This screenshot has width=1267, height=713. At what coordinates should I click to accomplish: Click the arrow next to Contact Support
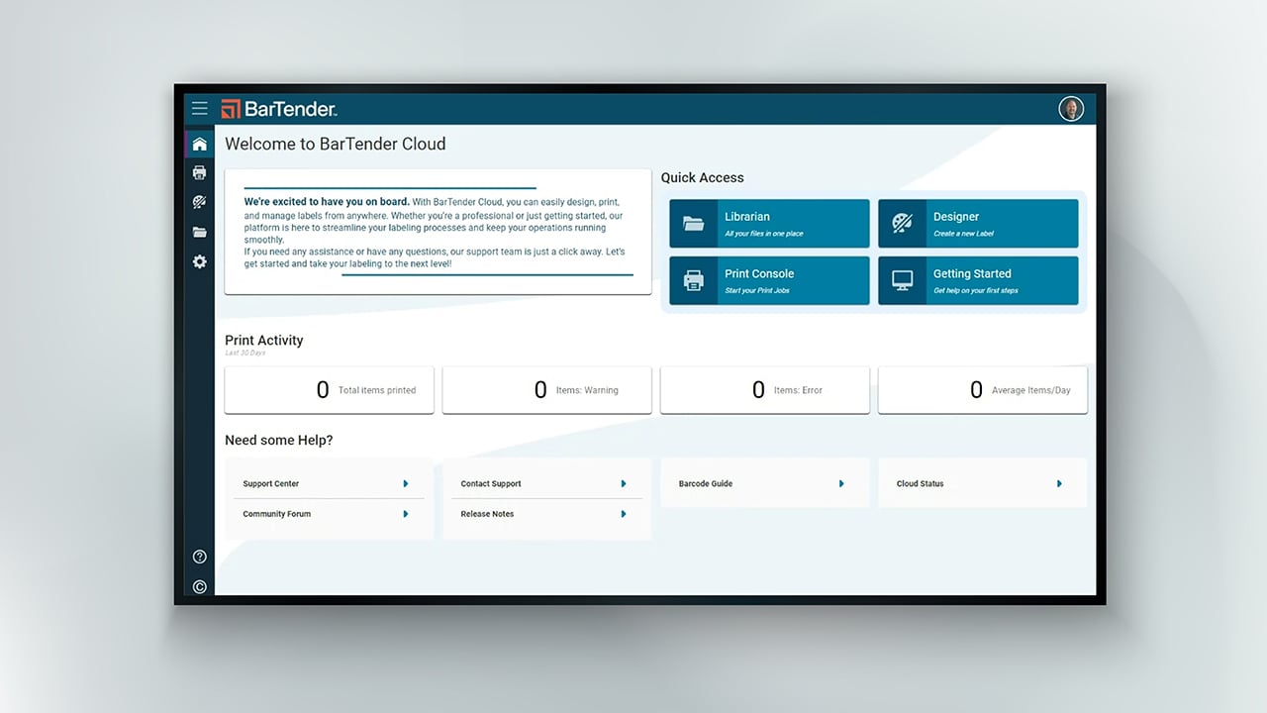624,483
